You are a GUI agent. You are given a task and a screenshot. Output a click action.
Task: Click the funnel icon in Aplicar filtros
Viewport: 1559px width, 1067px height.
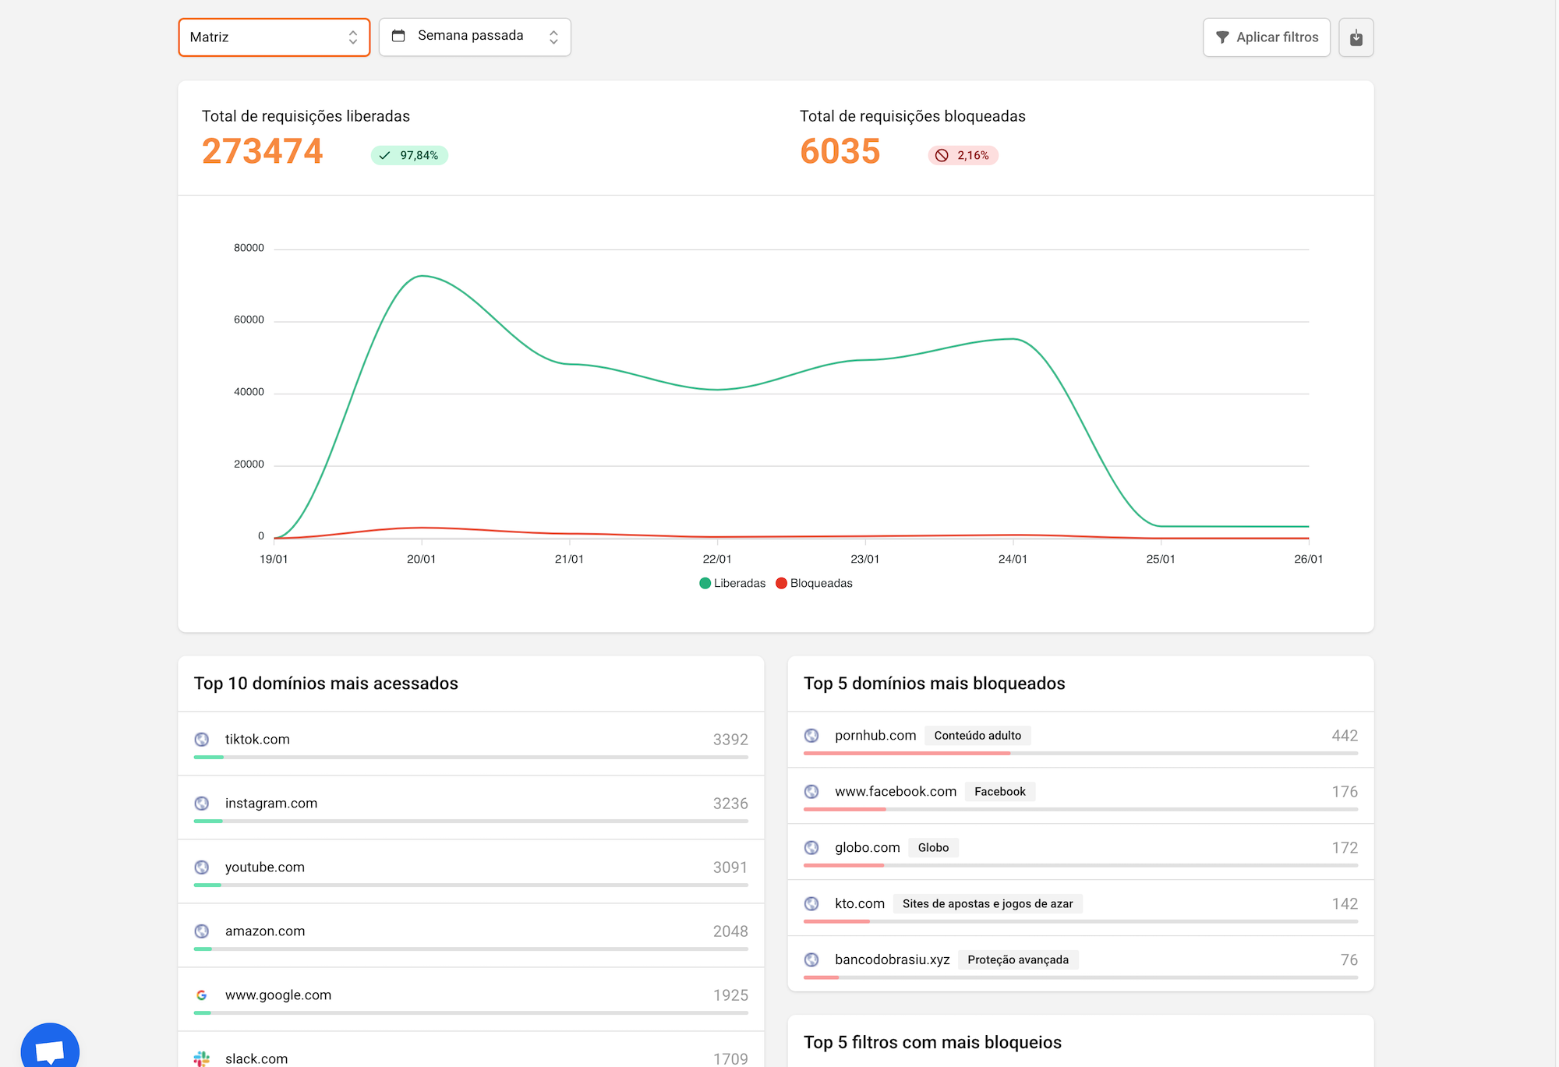1222,37
